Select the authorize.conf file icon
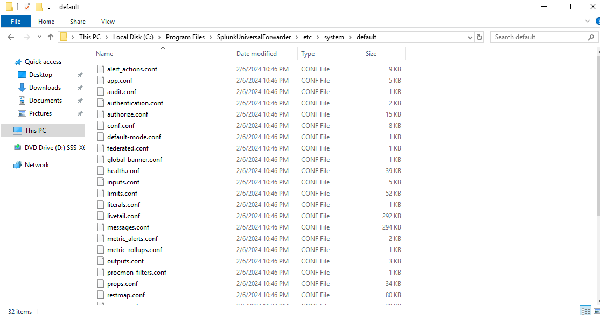 pos(101,114)
